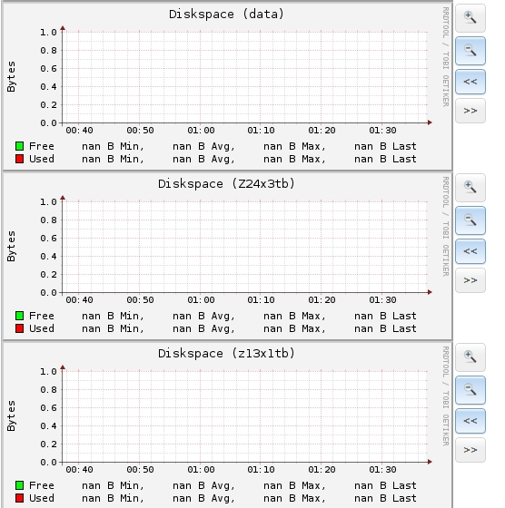Shift Diskspace (z13x1tb) graph back with <<

pos(470,421)
